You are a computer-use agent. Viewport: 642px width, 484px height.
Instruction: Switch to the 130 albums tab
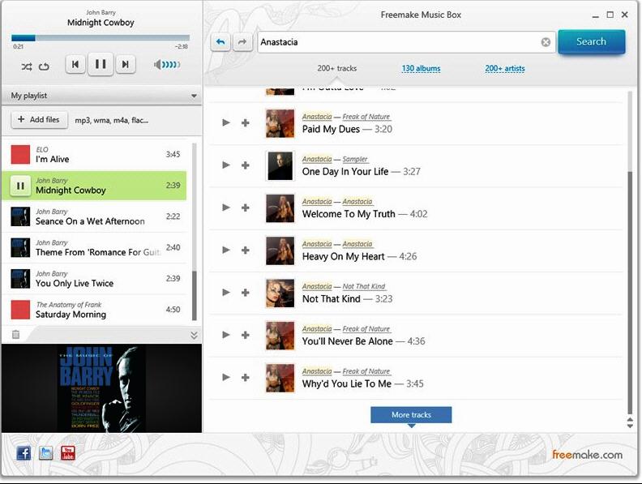(421, 69)
